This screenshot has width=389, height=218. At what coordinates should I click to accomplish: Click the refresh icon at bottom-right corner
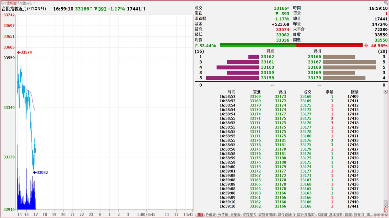[x=386, y=215]
